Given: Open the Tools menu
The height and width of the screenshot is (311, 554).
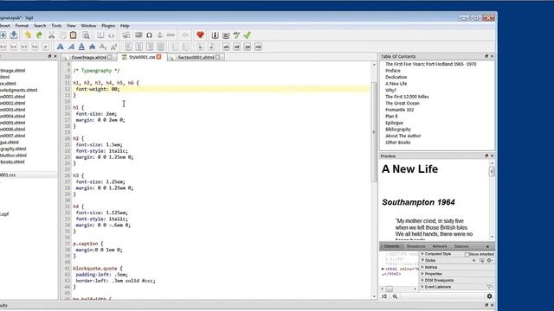Looking at the screenshot, I should point(56,26).
